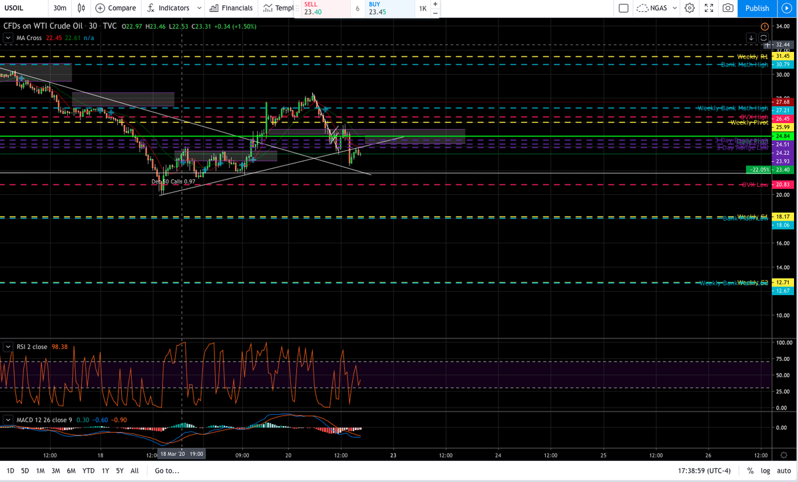Click the SELL 23.40 button
Image resolution: width=798 pixels, height=482 pixels.
[x=323, y=9]
